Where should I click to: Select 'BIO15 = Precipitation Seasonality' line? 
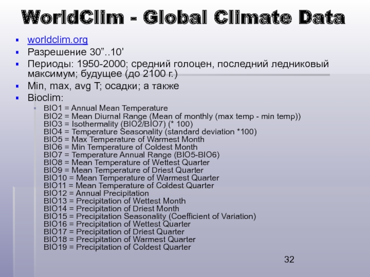click(150, 217)
